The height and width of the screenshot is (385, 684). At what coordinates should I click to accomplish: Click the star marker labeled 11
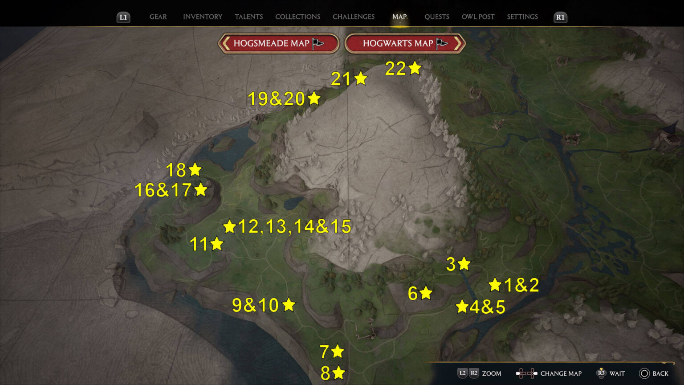pyautogui.click(x=217, y=244)
